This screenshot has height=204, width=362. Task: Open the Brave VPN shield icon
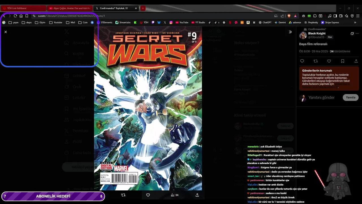point(352,16)
